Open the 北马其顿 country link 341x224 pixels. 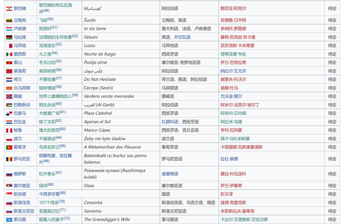click(x=22, y=88)
